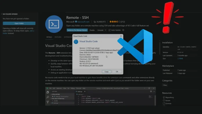The image size is (202, 114).
Task: Click the install count cloud icon
Action: [x=95, y=22]
